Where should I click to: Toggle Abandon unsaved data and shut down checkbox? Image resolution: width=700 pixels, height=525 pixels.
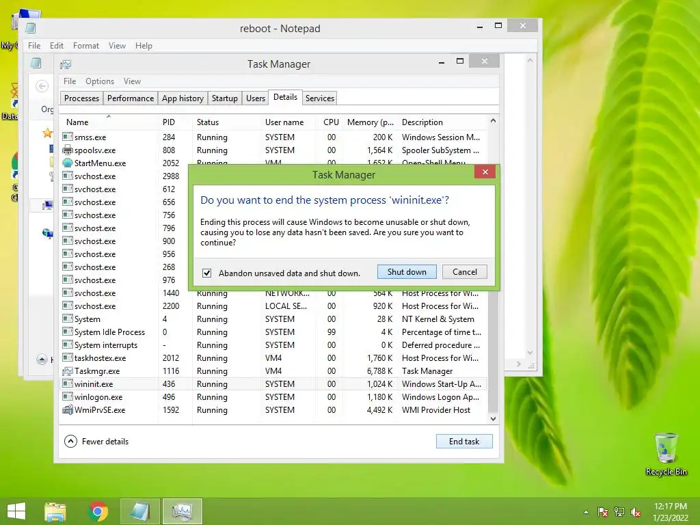(206, 273)
